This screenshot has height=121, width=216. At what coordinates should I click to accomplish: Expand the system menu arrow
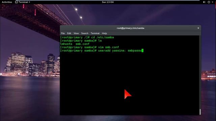(x=212, y=2)
